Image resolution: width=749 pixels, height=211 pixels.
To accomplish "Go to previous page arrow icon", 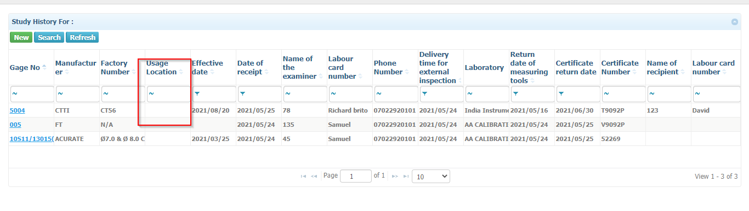I will click(314, 177).
